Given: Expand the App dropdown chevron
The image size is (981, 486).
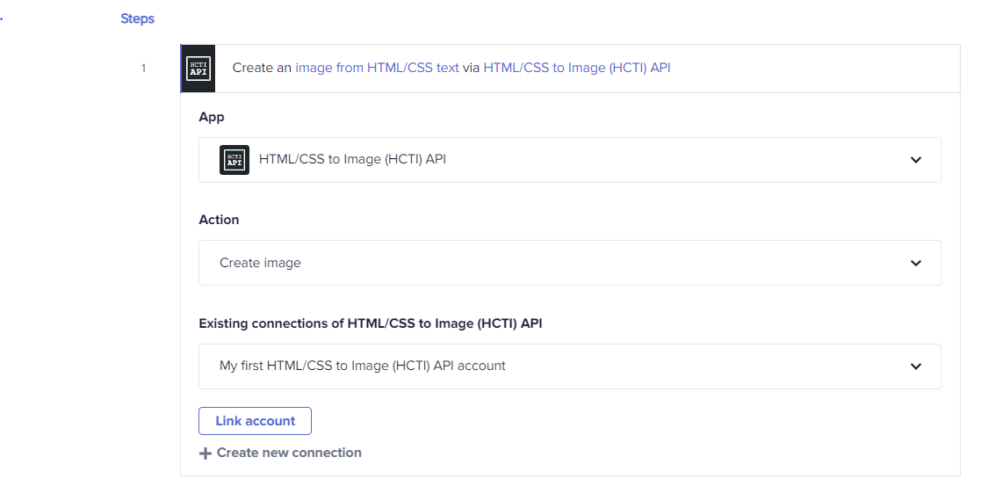Looking at the screenshot, I should click(x=916, y=160).
